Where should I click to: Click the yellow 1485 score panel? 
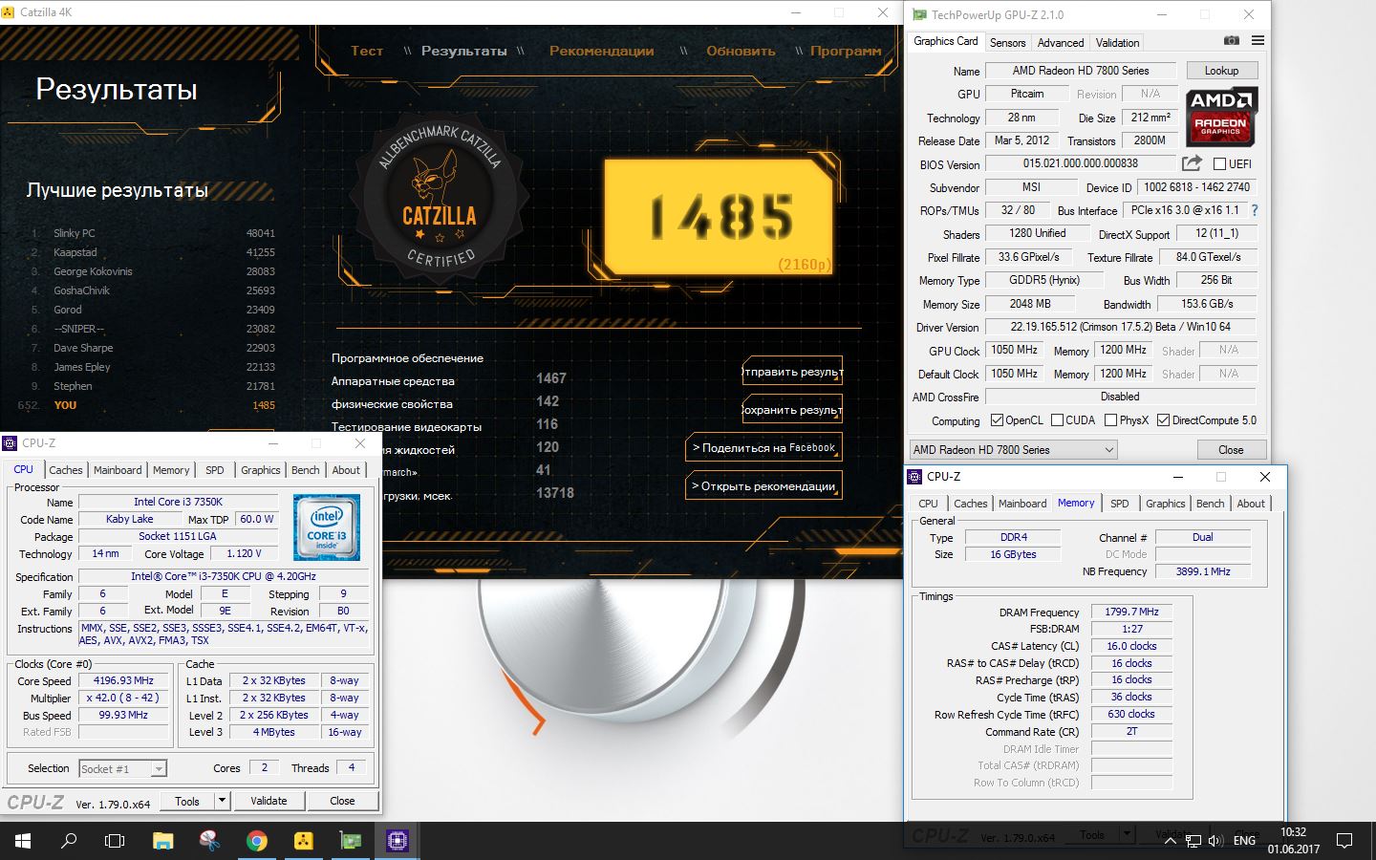(x=719, y=217)
